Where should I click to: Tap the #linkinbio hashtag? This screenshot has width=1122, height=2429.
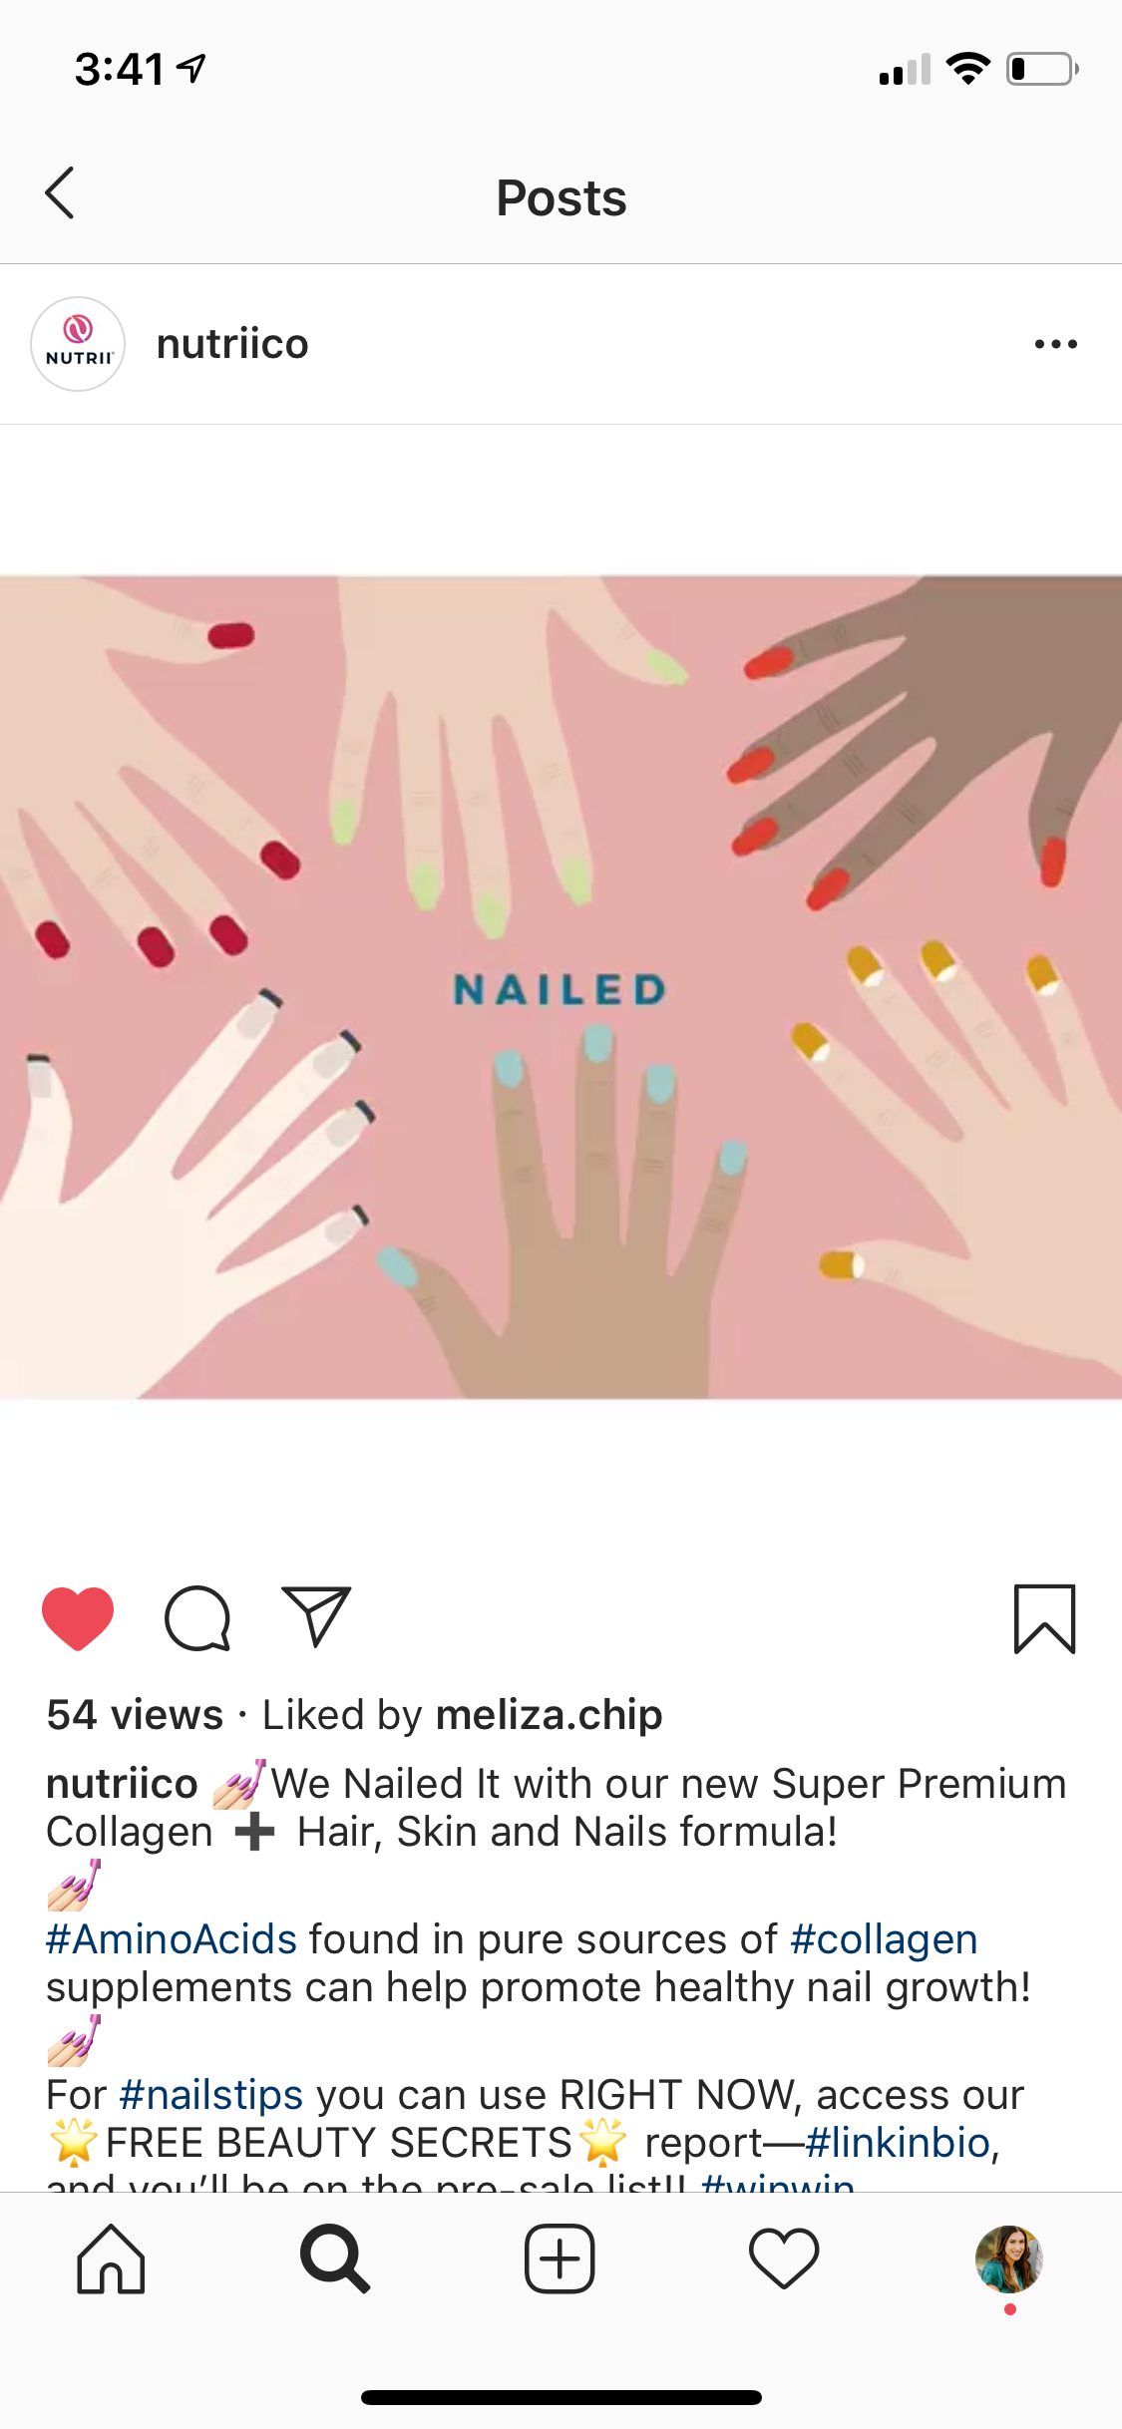point(897,2143)
